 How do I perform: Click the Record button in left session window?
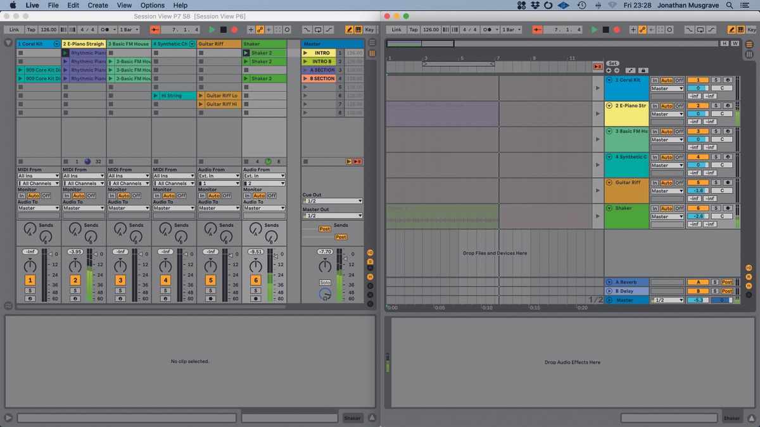tap(234, 30)
